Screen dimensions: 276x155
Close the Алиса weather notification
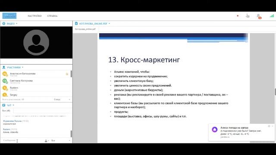273,126
